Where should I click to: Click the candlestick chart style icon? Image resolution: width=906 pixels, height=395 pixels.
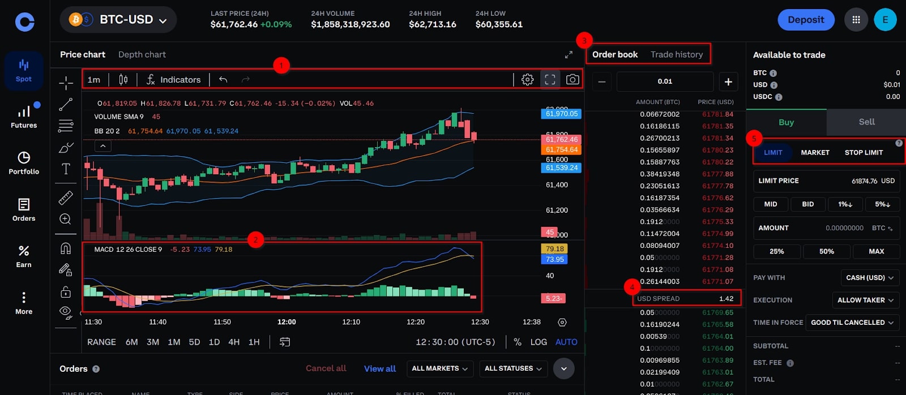tap(123, 80)
